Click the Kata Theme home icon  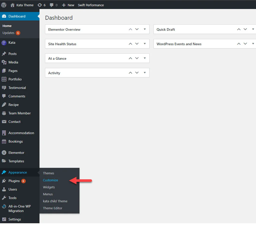12,5
